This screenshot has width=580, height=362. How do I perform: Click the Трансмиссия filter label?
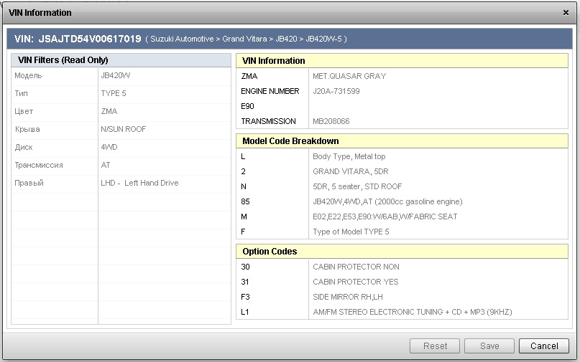point(39,165)
